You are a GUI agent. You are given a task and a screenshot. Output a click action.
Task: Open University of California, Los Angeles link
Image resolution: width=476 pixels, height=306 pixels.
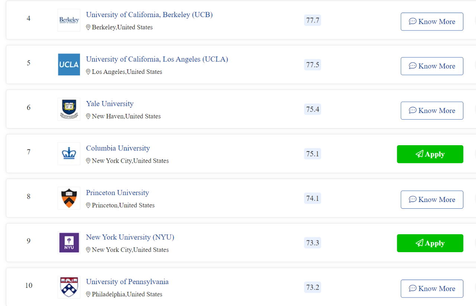pyautogui.click(x=157, y=59)
